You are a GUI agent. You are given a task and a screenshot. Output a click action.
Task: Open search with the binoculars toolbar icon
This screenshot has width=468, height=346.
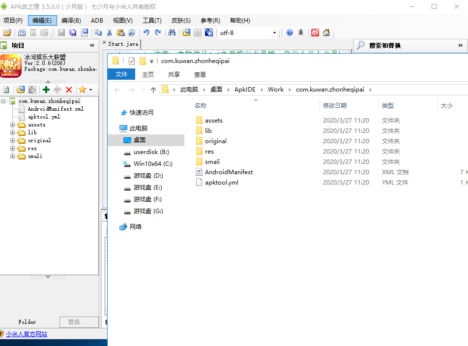[171, 32]
